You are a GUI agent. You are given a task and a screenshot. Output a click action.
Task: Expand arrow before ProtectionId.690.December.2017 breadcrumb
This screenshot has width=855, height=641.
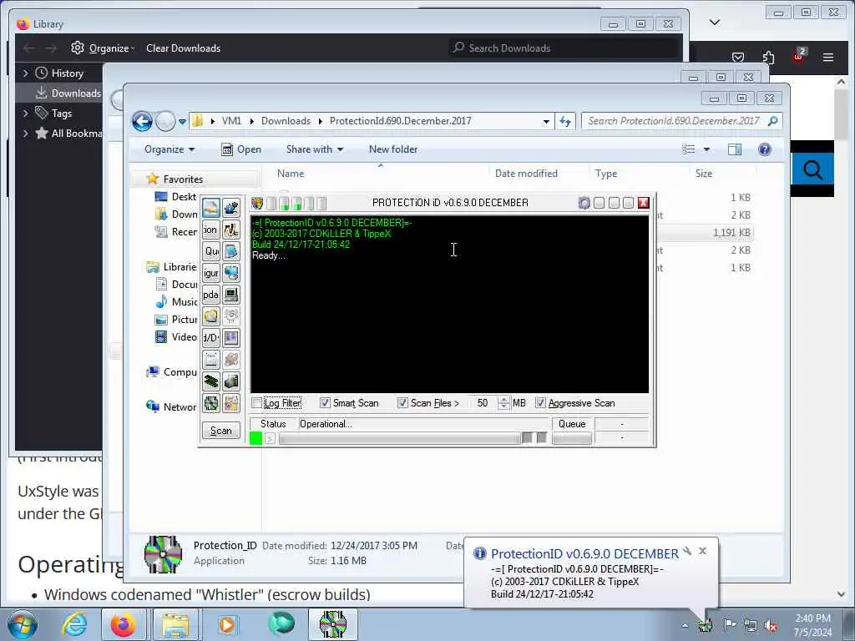click(320, 121)
